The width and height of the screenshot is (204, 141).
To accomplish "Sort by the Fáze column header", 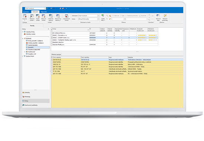I will click(x=118, y=57).
